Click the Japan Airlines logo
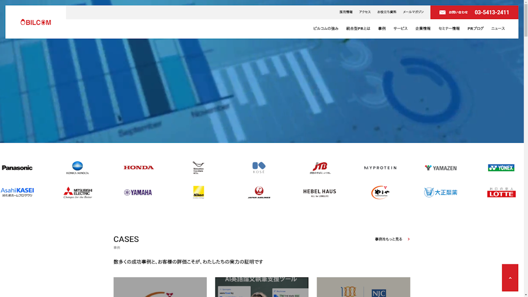528x297 pixels. (259, 192)
